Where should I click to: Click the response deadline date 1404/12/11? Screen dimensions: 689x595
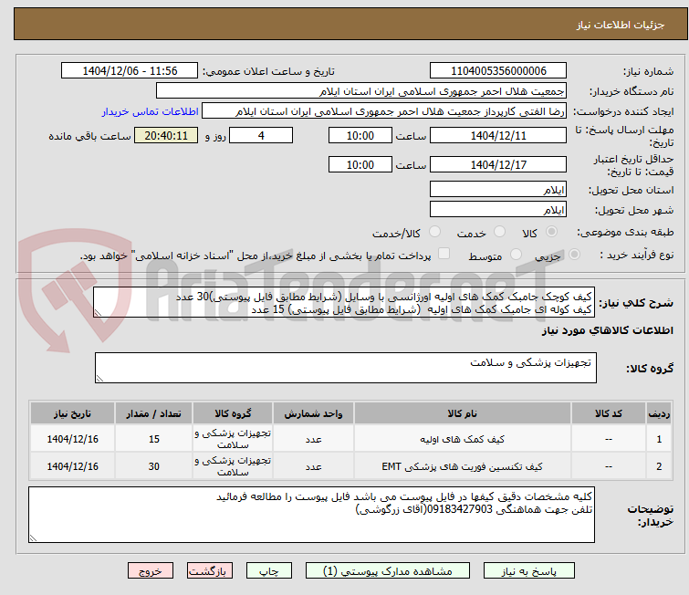[x=498, y=135]
